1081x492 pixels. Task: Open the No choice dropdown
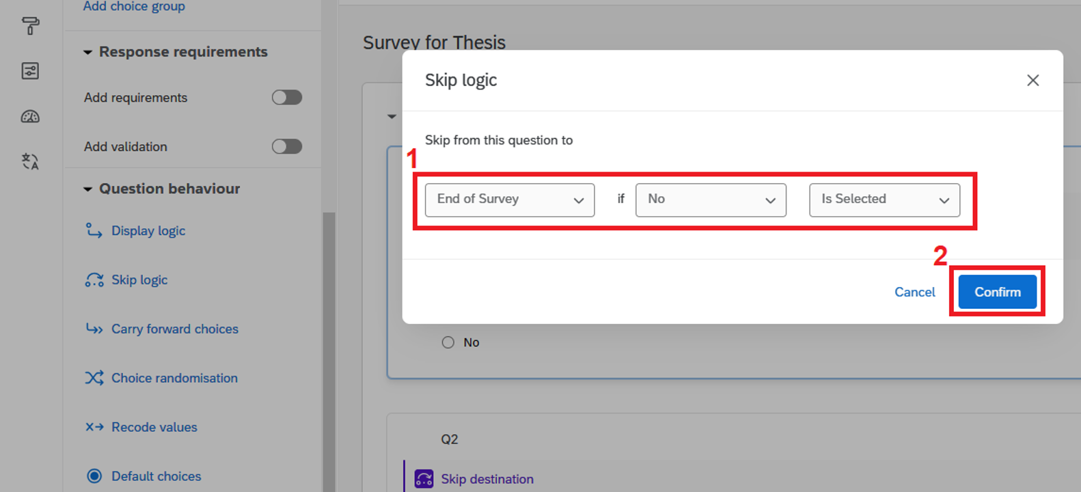[711, 200]
